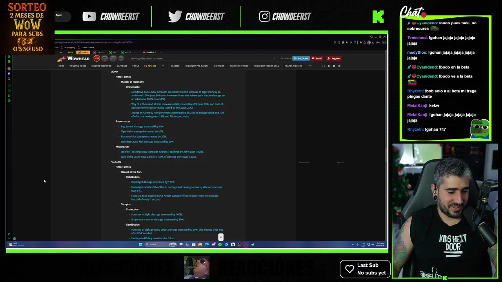Screen dimensions: 502x282
Task: Expand ellipsis after PLAYER HOUSING
Action: coord(310,66)
